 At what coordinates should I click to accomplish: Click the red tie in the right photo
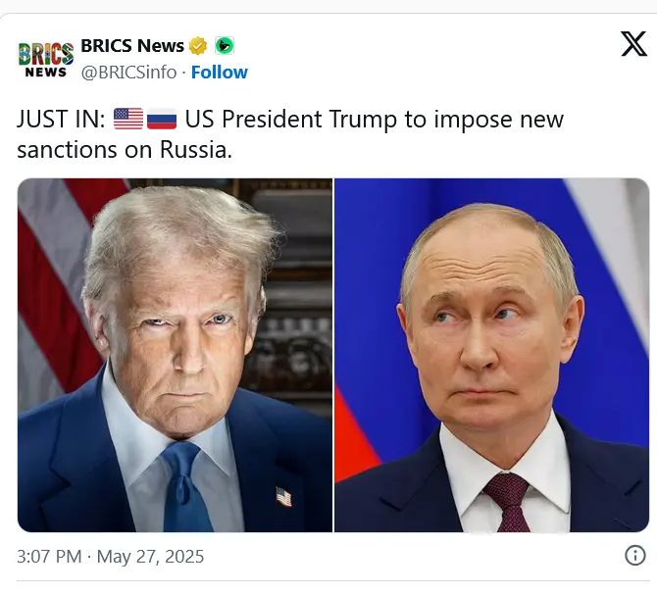[510, 502]
